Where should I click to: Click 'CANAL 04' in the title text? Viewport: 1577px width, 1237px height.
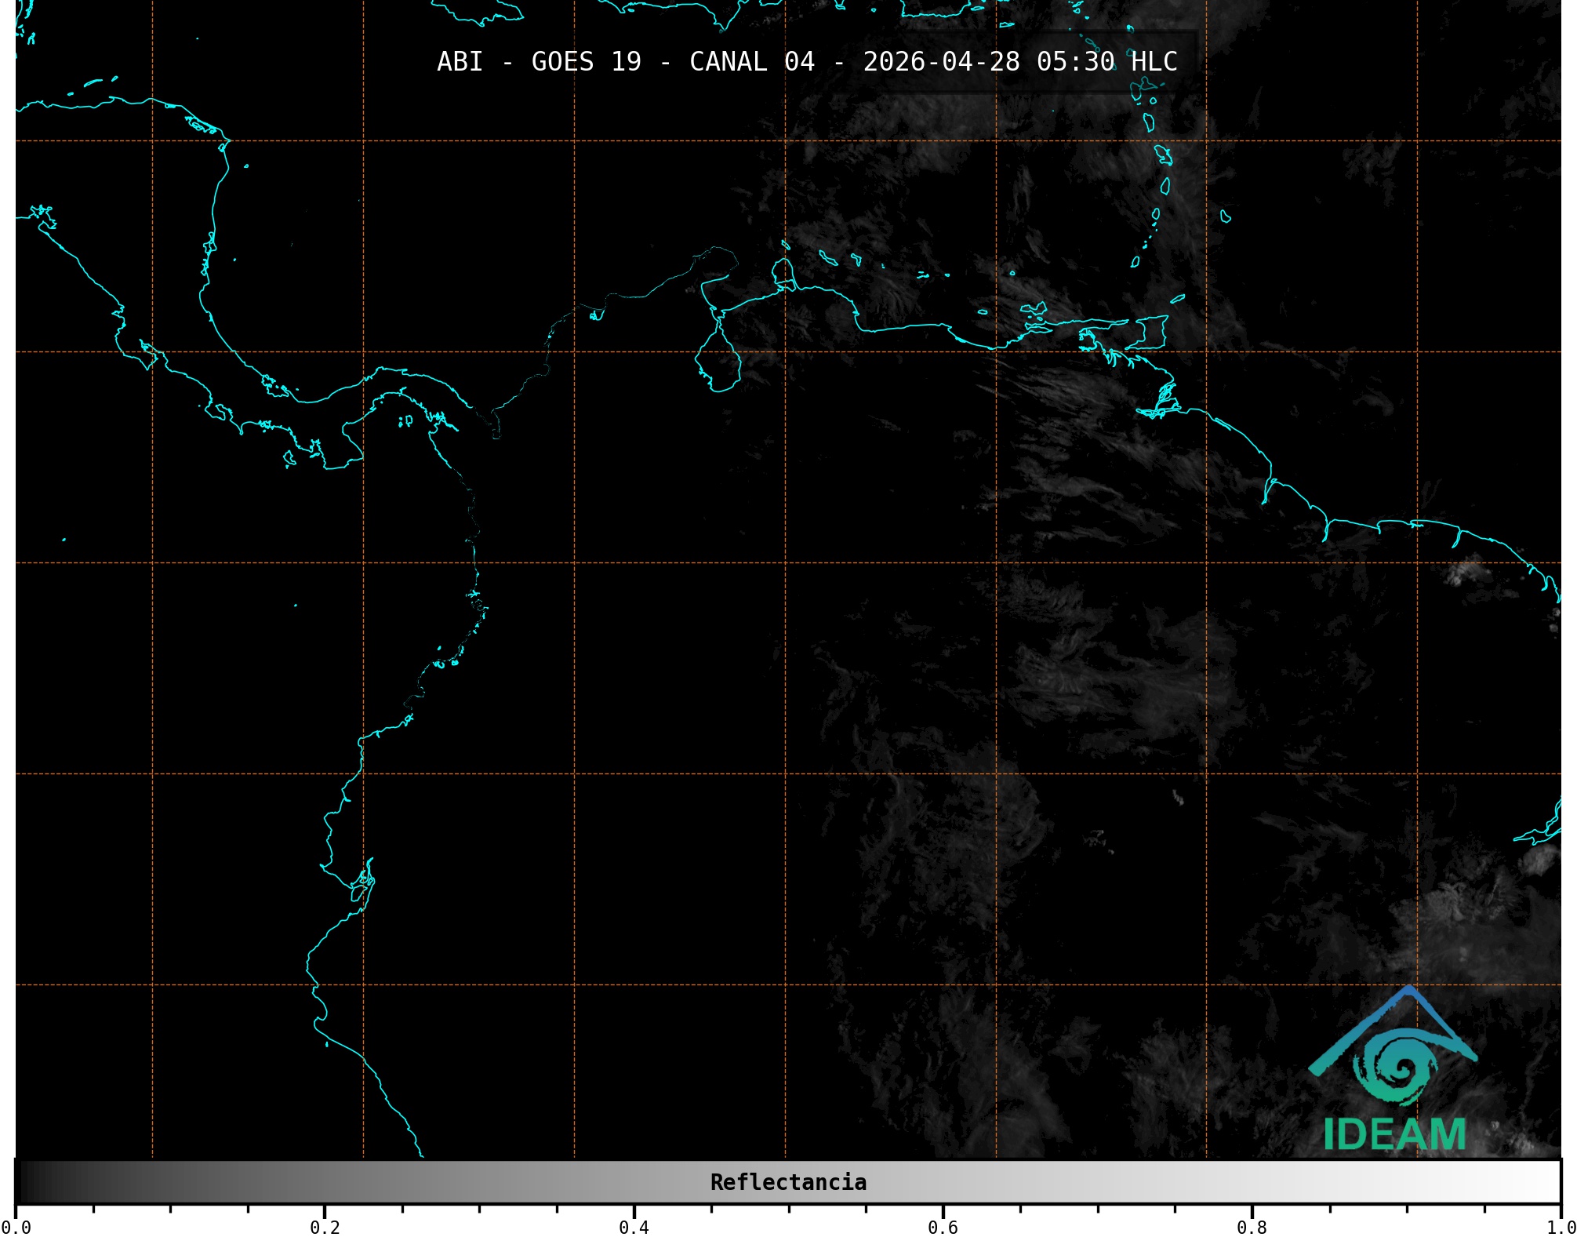point(751,62)
